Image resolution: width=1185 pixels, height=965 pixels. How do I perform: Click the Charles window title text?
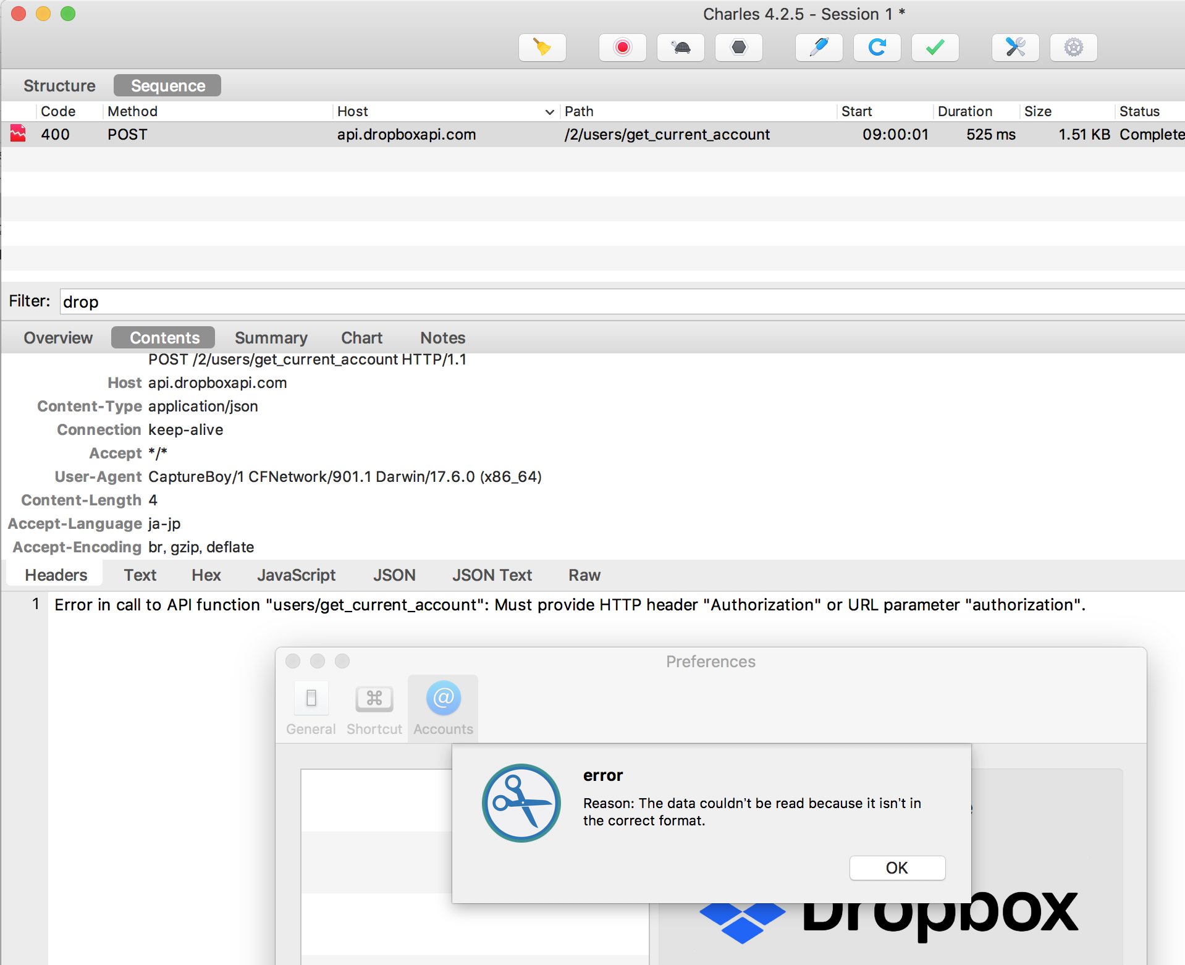(x=804, y=14)
